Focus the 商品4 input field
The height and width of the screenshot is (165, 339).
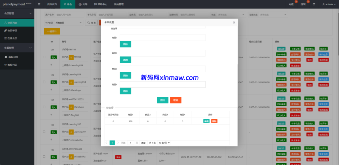[163, 84]
